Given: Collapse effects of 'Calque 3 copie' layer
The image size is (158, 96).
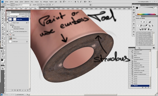Looking at the screenshot, I should coord(28,23).
